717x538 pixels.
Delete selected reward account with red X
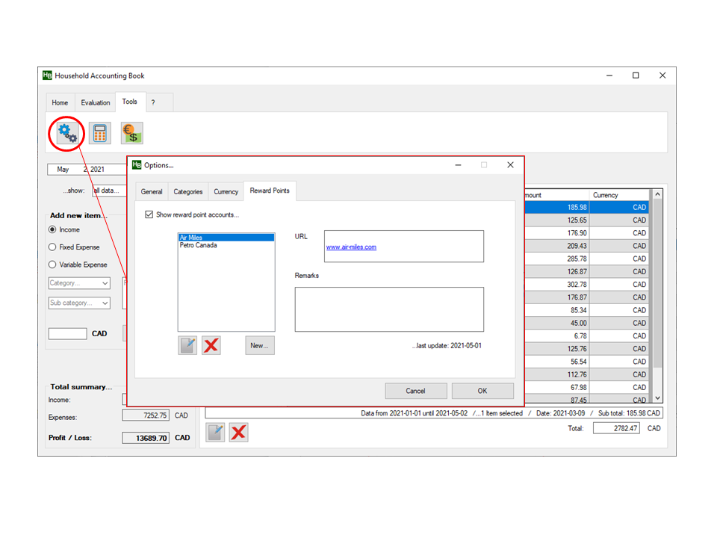pyautogui.click(x=211, y=345)
